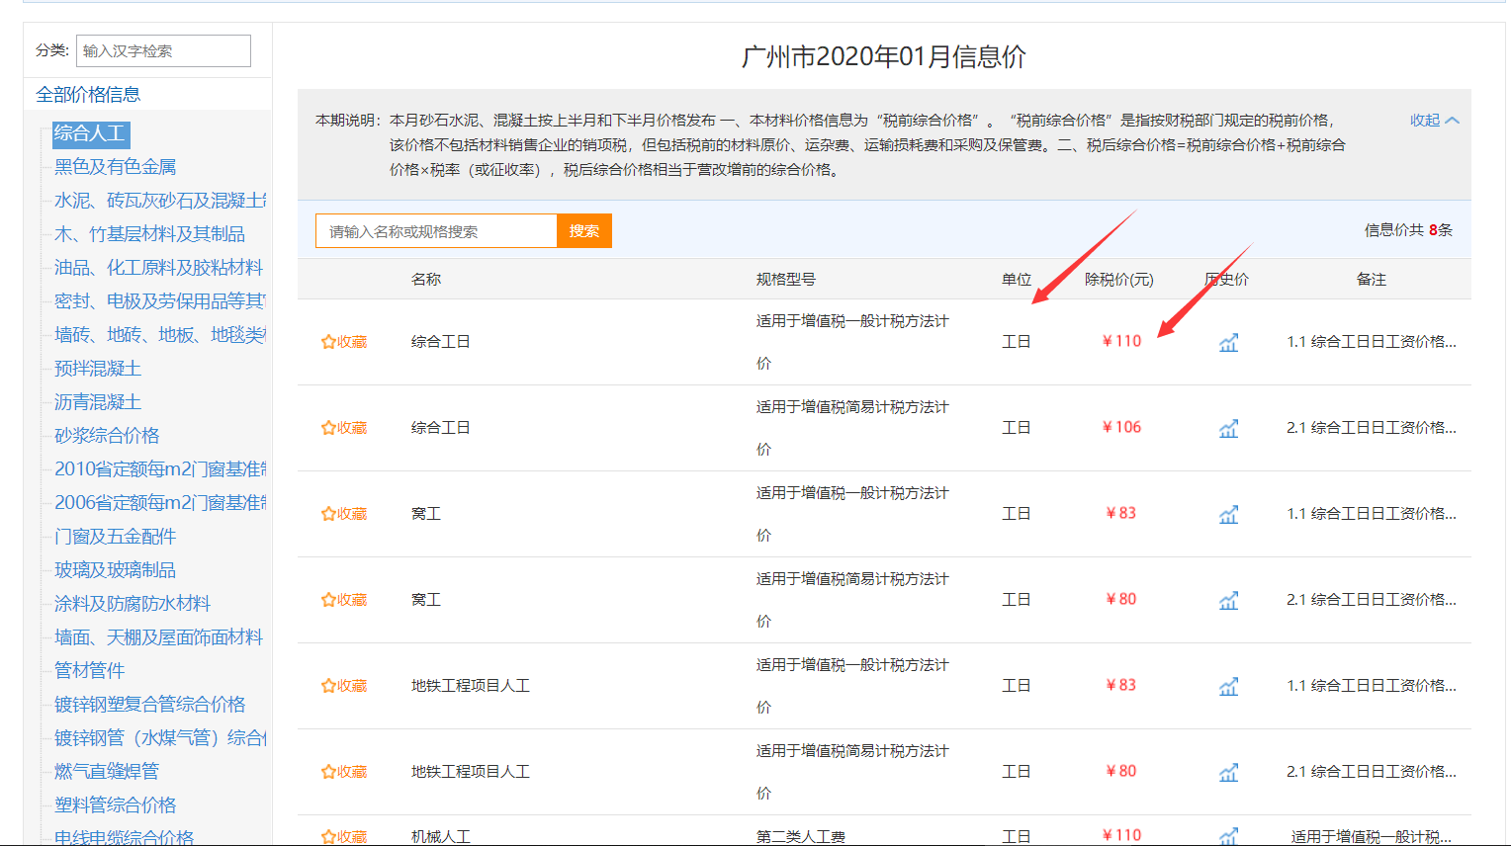Favorite (收藏) the ¥83 地铁工程项目人工 row
Screen dimensions: 1511x846
pos(344,686)
